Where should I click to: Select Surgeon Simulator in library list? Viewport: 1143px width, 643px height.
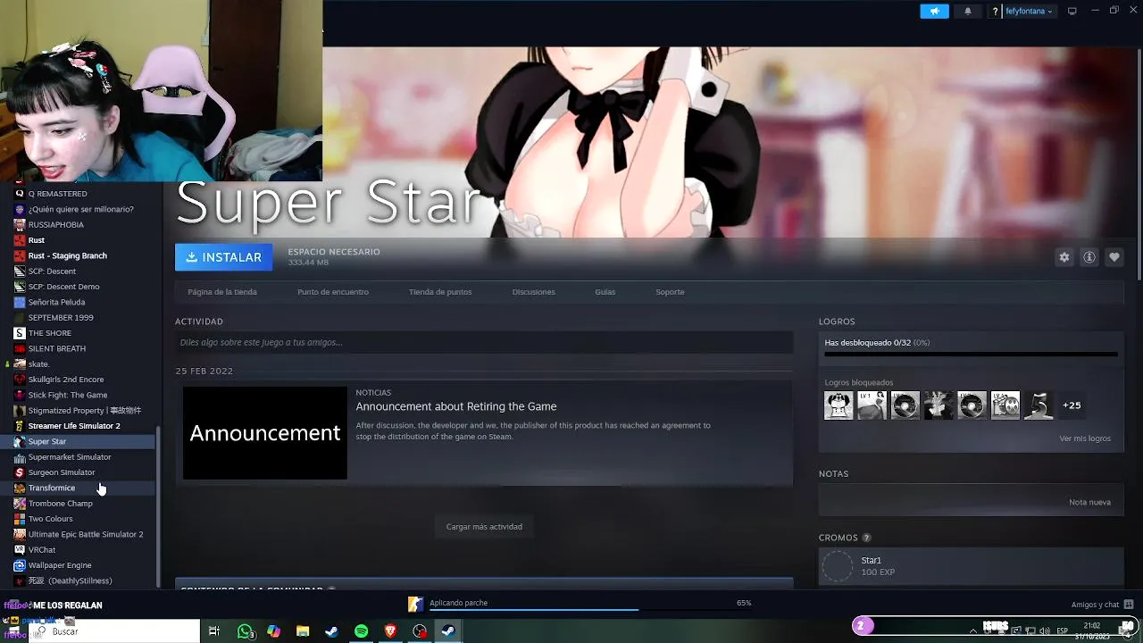[x=61, y=472]
